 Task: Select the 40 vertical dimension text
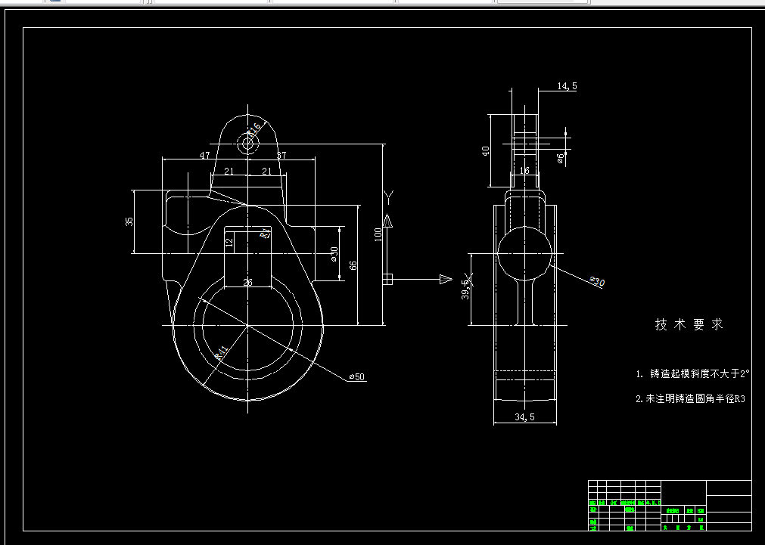tap(486, 151)
